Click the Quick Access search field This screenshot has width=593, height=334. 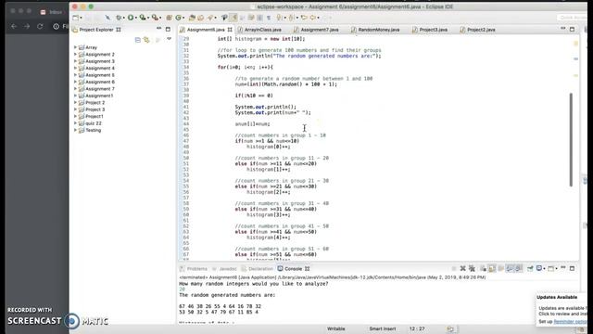point(572,18)
